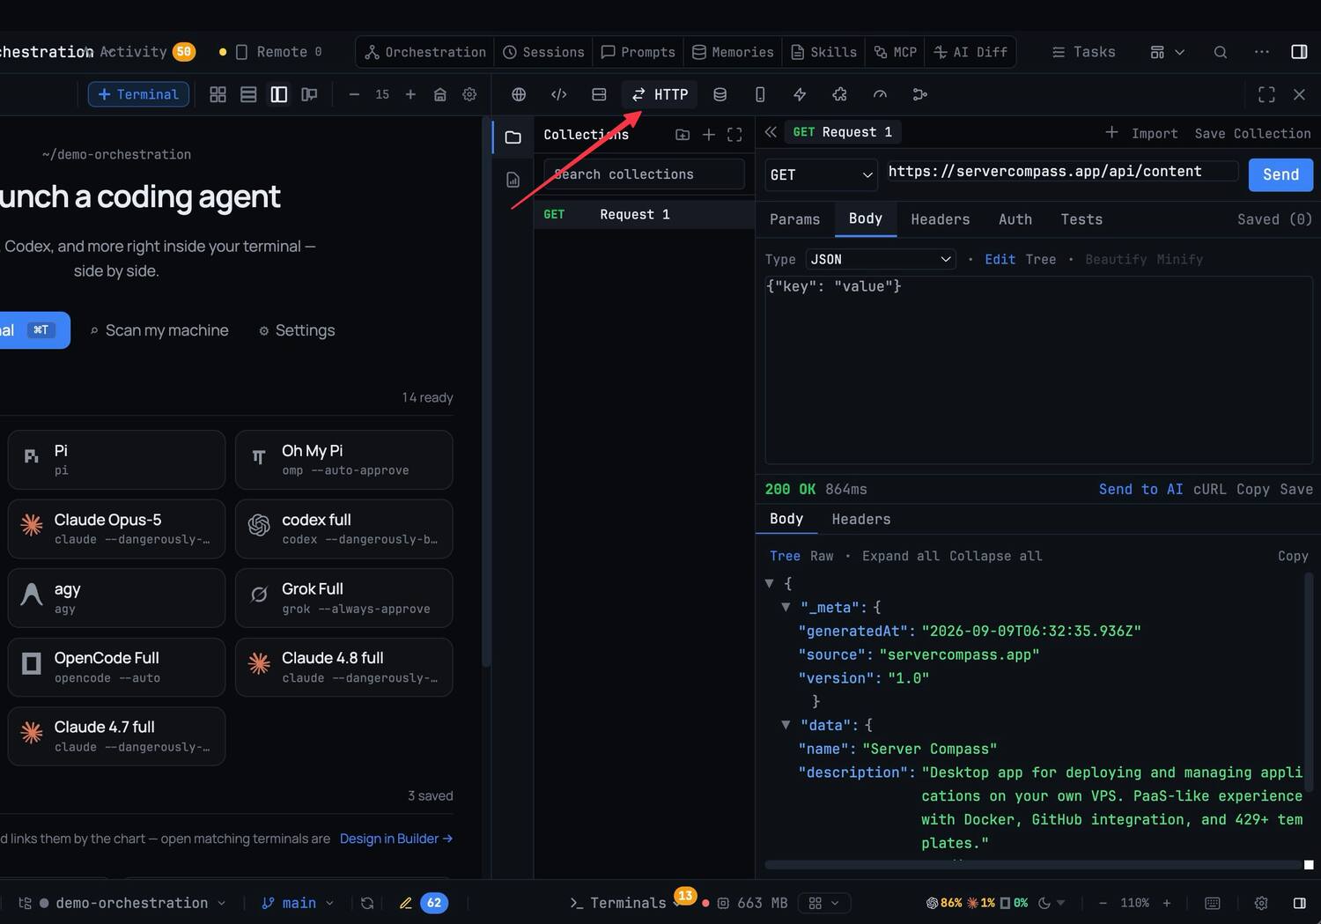Click the speedometer gauge toolbar icon
The image size is (1321, 924).
(x=880, y=94)
